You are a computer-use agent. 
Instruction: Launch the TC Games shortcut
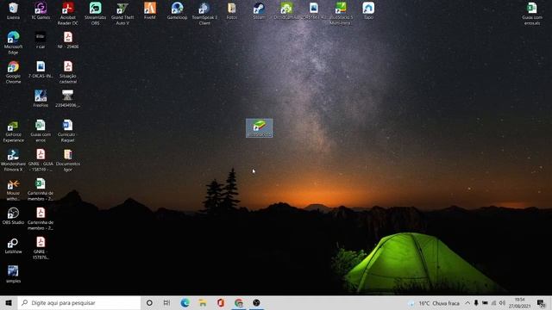point(41,10)
